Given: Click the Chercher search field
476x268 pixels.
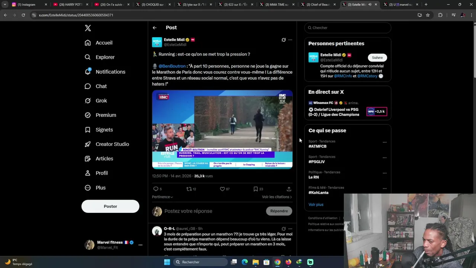Looking at the screenshot, I should pyautogui.click(x=348, y=28).
